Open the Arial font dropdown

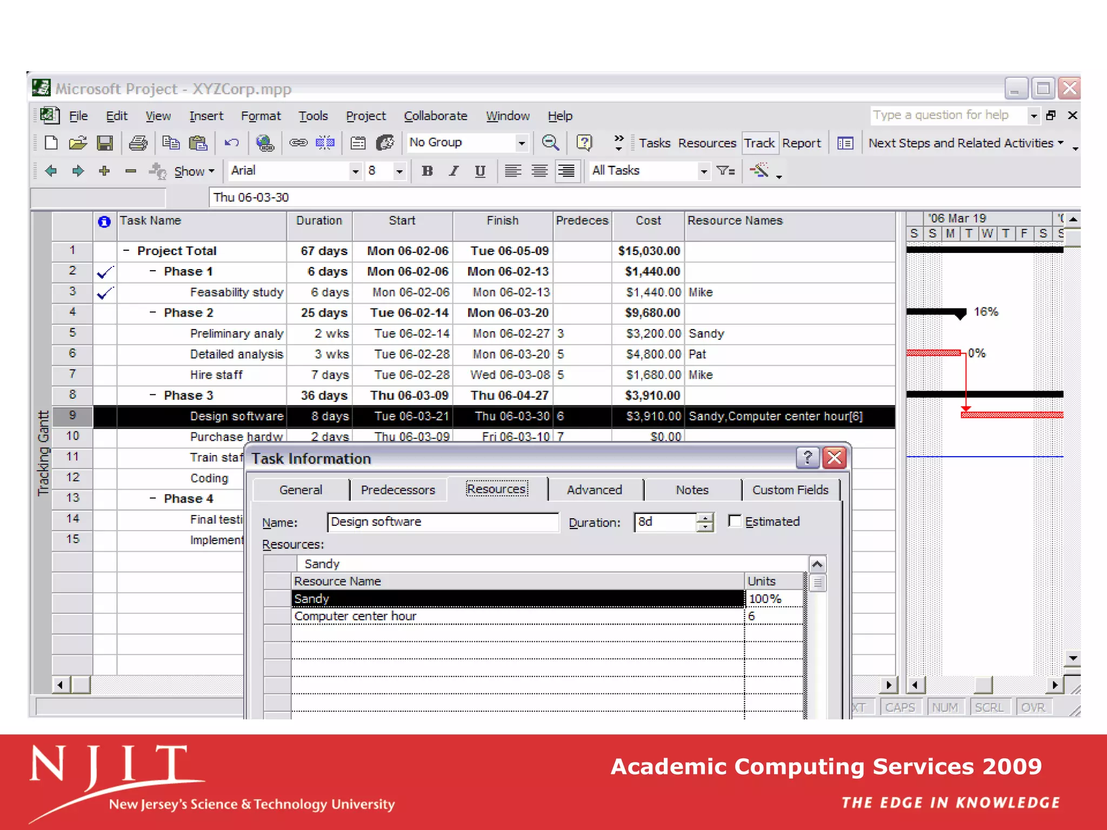[x=355, y=172]
